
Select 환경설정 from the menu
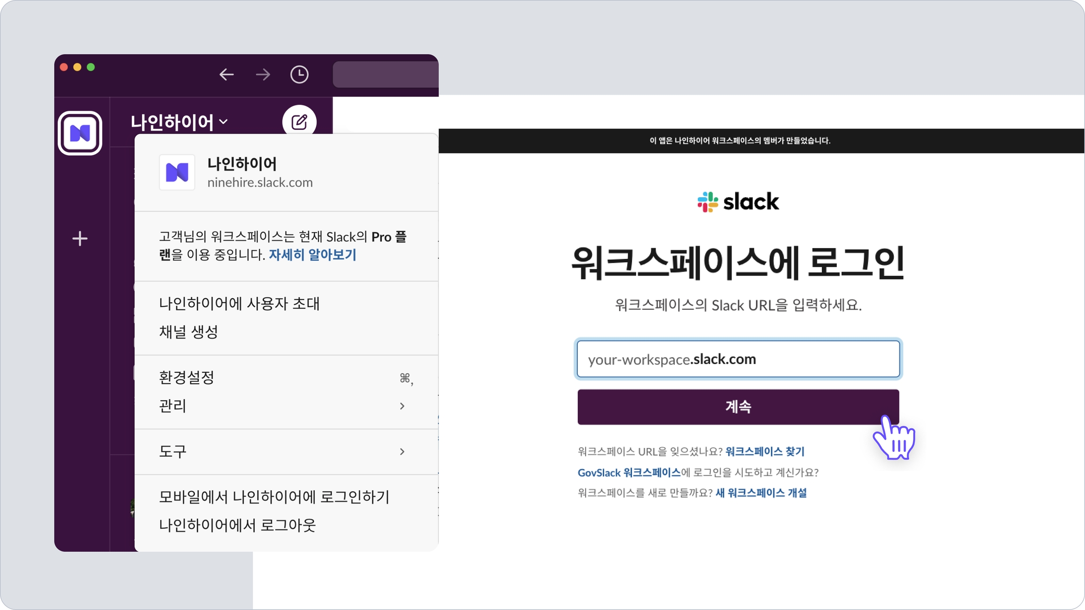point(187,377)
